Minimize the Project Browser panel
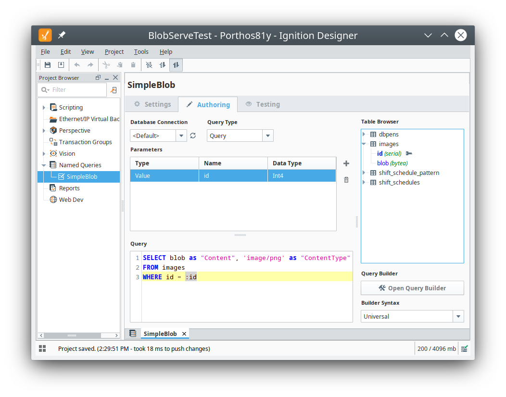The width and height of the screenshot is (506, 397). pyautogui.click(x=107, y=78)
